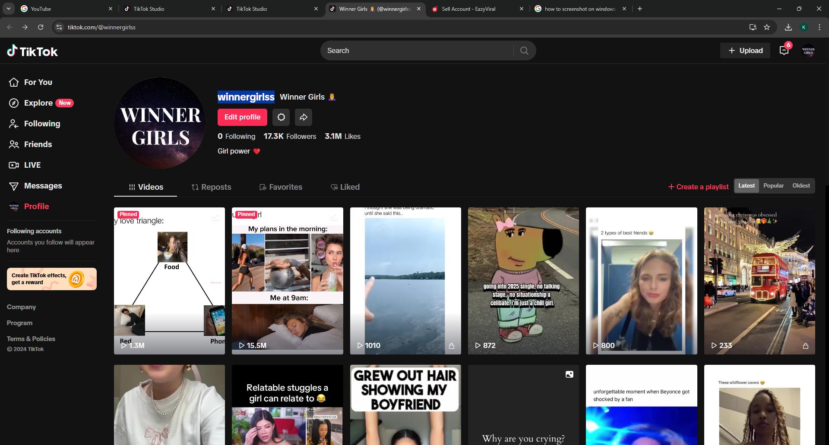Viewport: 829px width, 445px height.
Task: Select the Favorites tab
Action: pyautogui.click(x=281, y=187)
